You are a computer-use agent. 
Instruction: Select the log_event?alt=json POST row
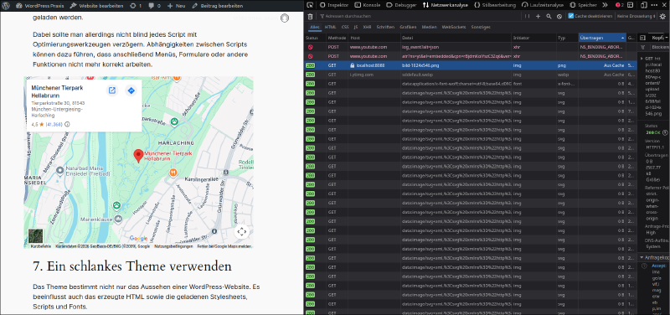[471, 47]
